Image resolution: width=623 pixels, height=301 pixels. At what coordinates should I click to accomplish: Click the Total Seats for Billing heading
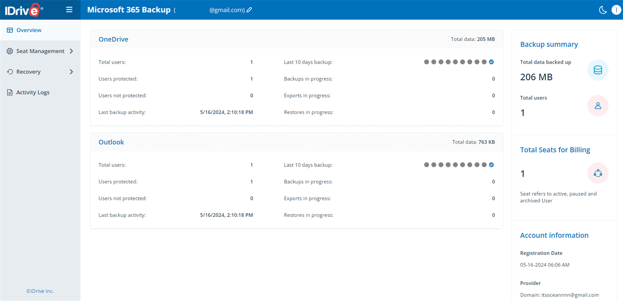click(x=555, y=150)
